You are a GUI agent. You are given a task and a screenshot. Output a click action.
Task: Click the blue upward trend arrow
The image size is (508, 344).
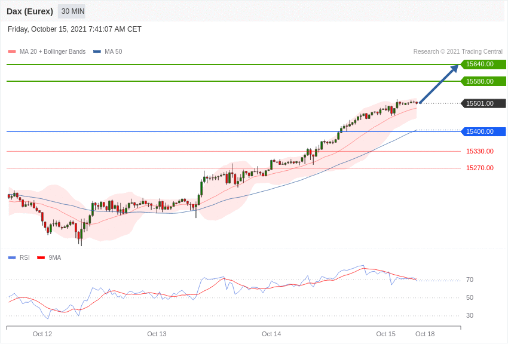pos(439,84)
